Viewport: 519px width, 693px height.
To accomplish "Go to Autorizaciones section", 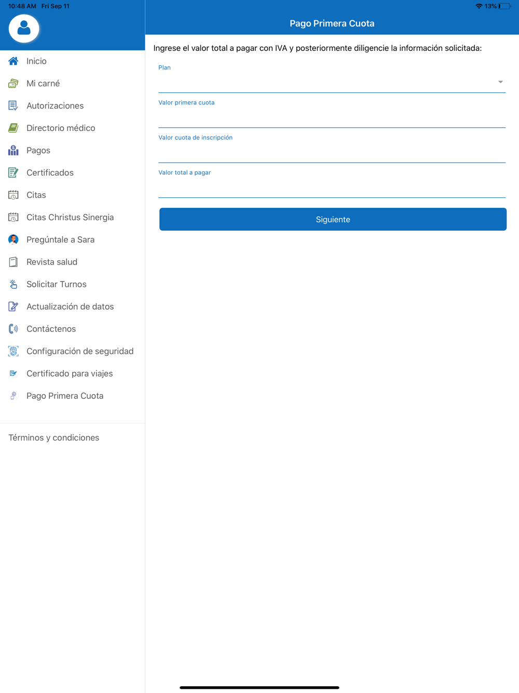I will pyautogui.click(x=72, y=105).
